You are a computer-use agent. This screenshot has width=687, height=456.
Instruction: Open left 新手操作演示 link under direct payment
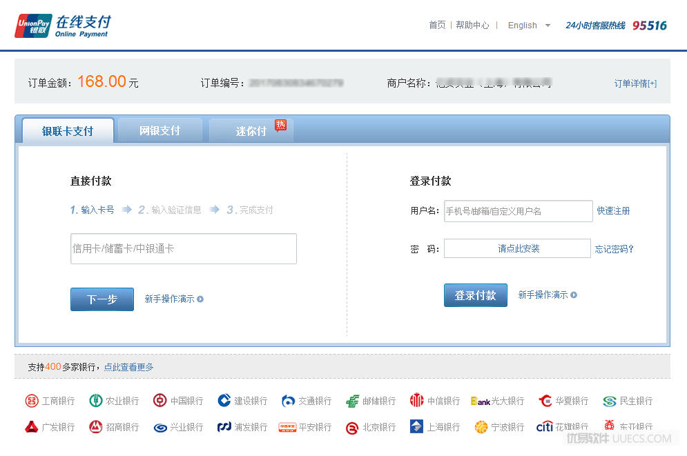pyautogui.click(x=170, y=299)
